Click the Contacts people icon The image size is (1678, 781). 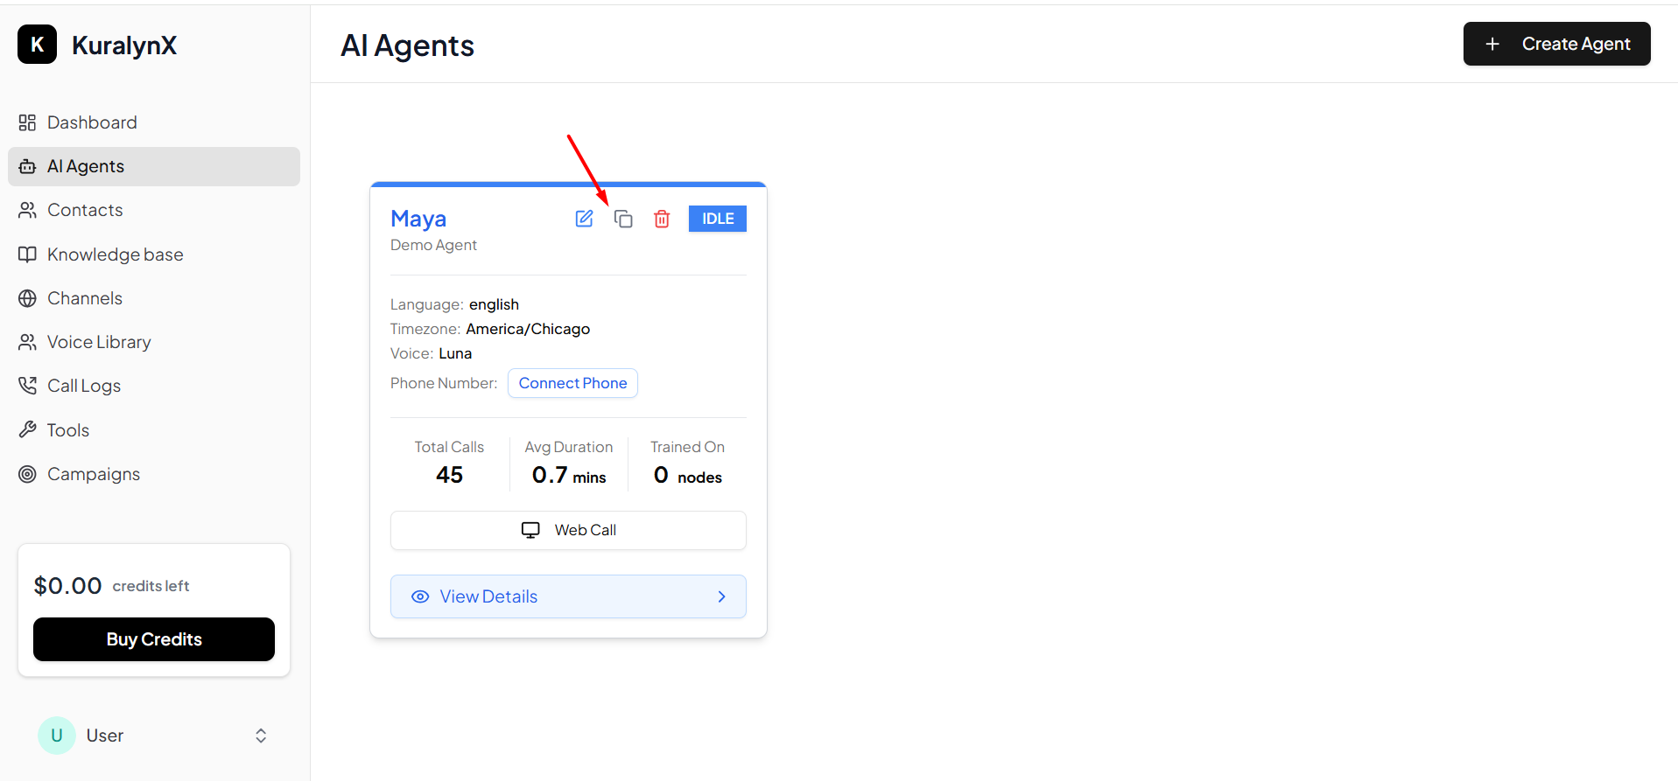point(27,210)
